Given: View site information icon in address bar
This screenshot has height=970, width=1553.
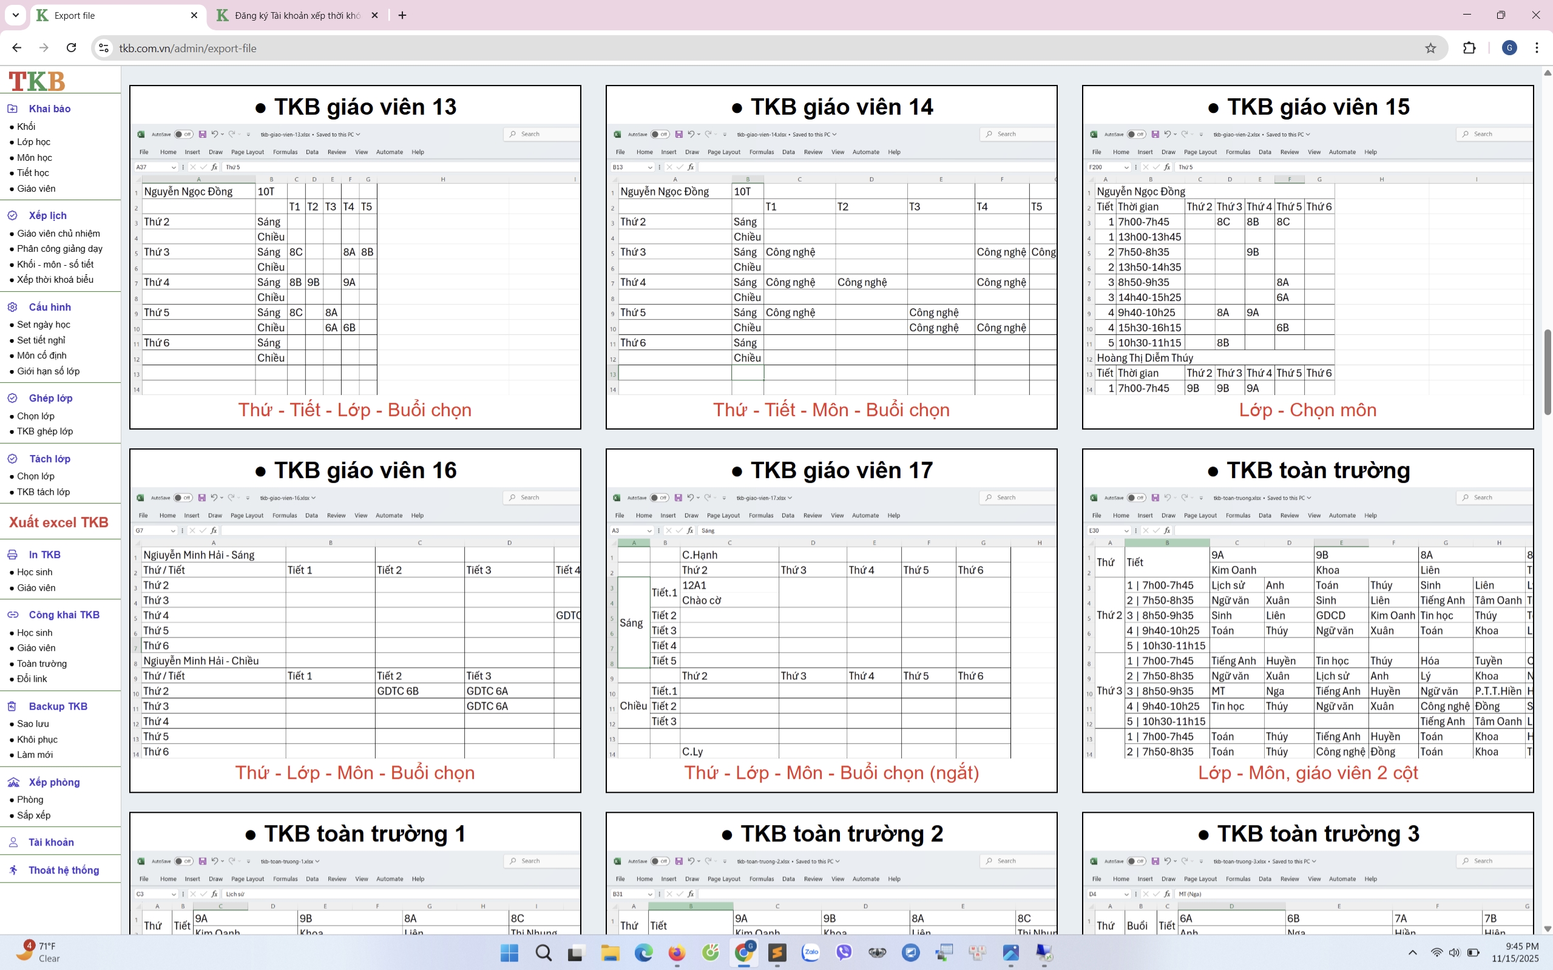Looking at the screenshot, I should [104, 48].
